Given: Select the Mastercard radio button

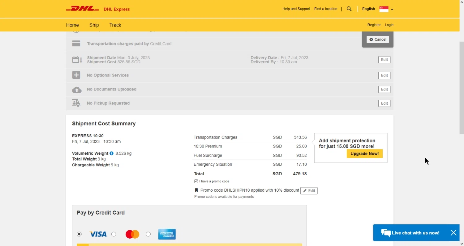Looking at the screenshot, I should point(114,234).
